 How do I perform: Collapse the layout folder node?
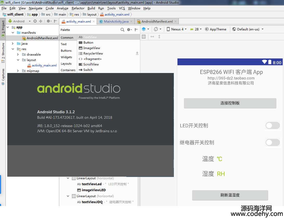click(x=18, y=60)
